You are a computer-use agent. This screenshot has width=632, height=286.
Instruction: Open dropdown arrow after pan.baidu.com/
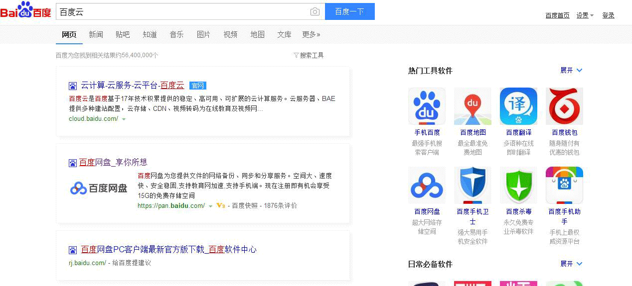pos(210,206)
